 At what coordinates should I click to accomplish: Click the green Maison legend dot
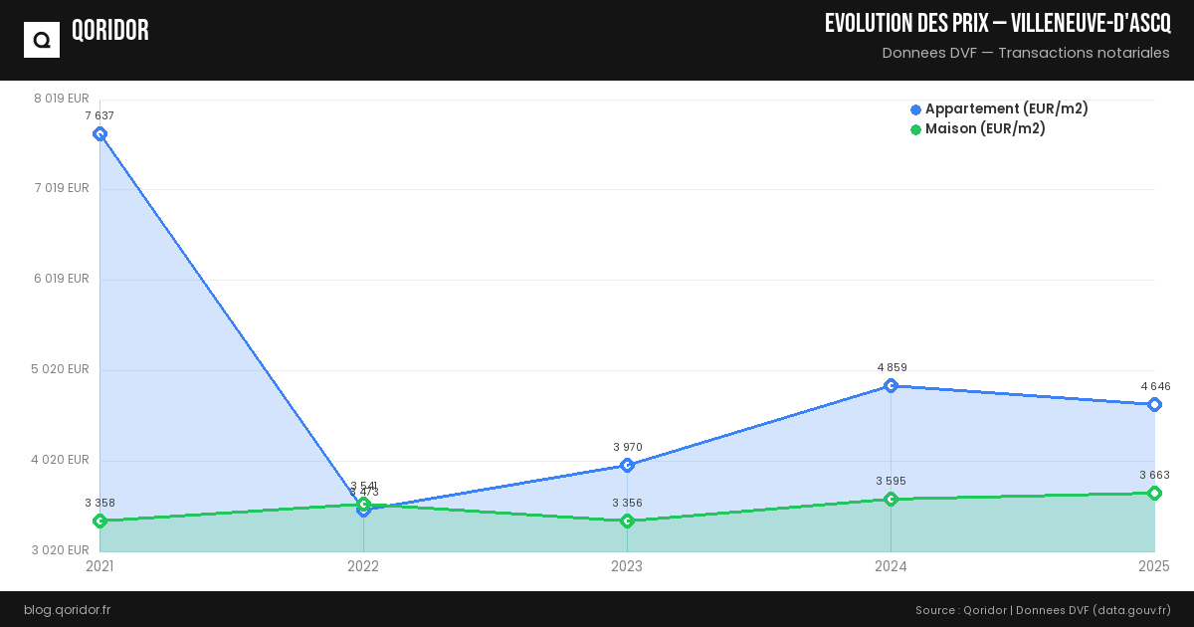[x=915, y=129]
